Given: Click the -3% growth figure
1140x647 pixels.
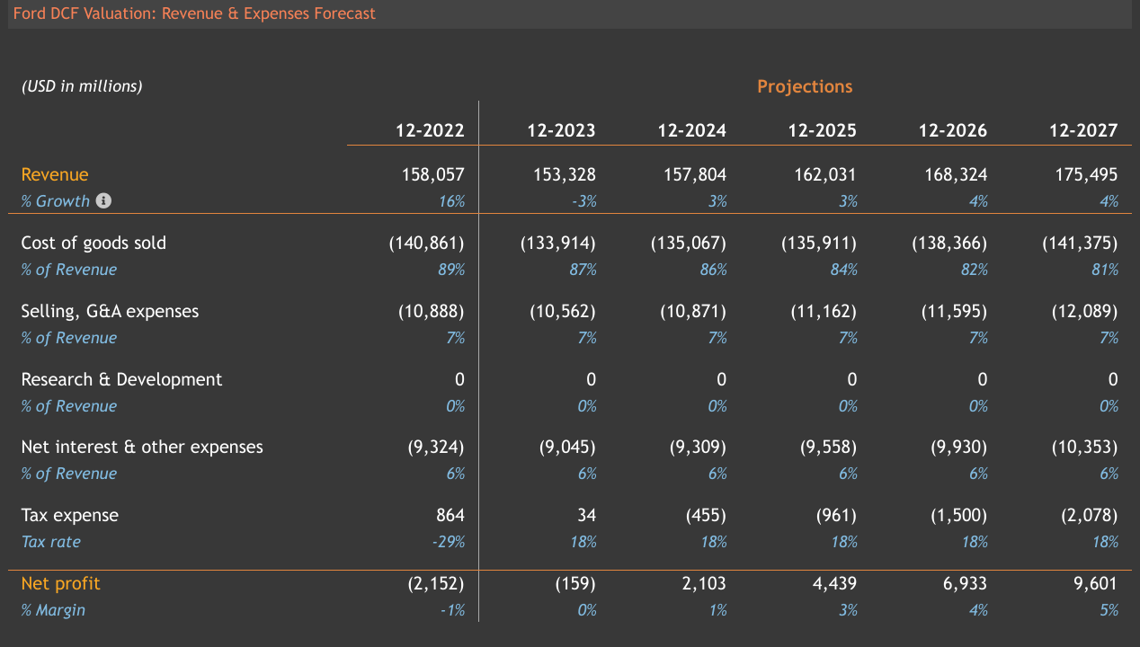Looking at the screenshot, I should (x=583, y=201).
